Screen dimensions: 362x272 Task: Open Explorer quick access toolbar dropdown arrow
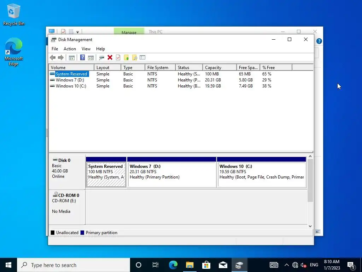tap(77, 32)
